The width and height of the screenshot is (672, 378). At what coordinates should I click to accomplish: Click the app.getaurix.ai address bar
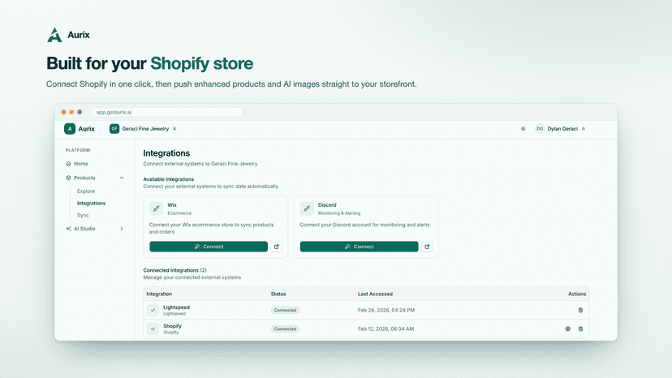pos(166,112)
